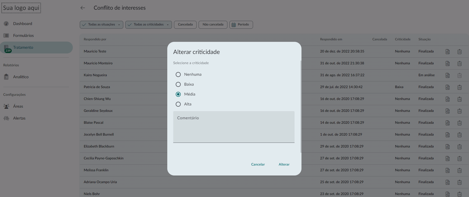Viewport: 469px width, 197px height.
Task: Open Formulários in the sidebar
Action: (36, 36)
